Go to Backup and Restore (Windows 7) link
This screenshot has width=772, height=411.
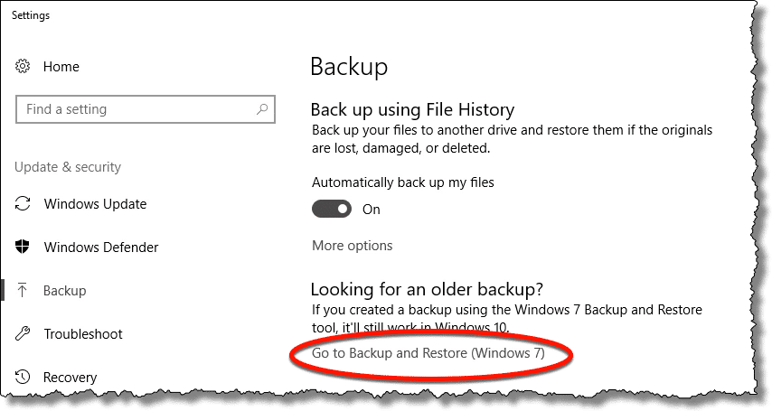(428, 353)
